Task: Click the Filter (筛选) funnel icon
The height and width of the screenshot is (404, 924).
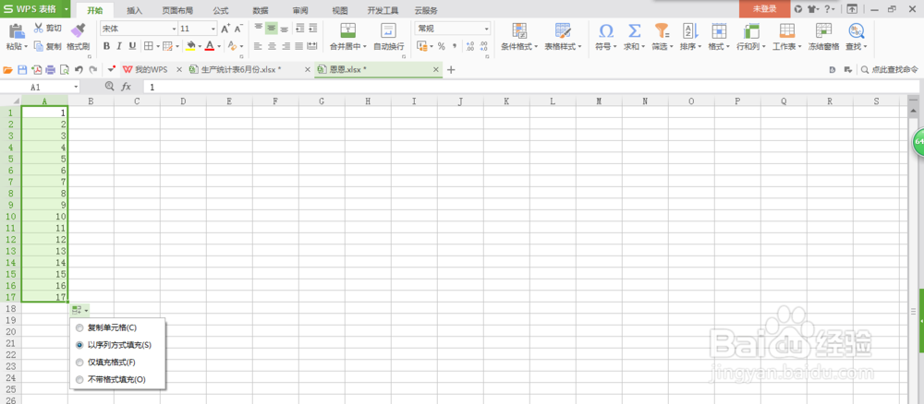Action: 663,31
